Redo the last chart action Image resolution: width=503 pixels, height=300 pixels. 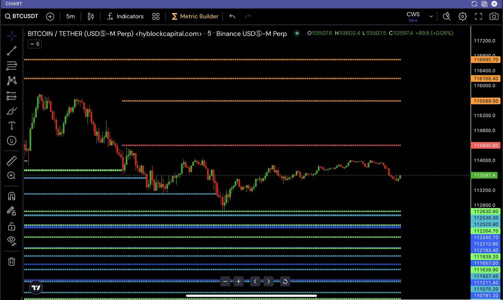click(248, 16)
